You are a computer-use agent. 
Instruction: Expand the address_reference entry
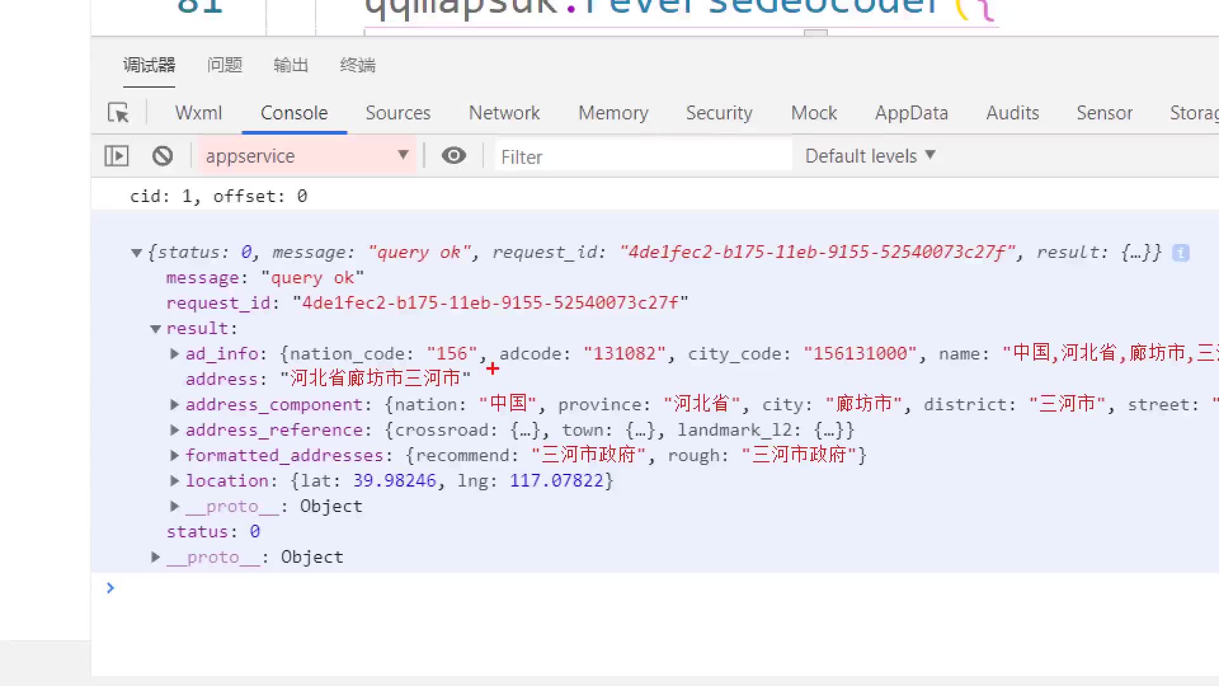[175, 430]
